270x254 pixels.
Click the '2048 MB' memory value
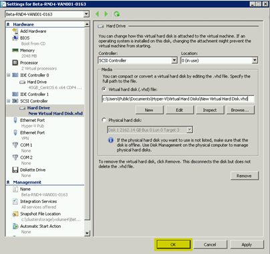click(x=29, y=56)
